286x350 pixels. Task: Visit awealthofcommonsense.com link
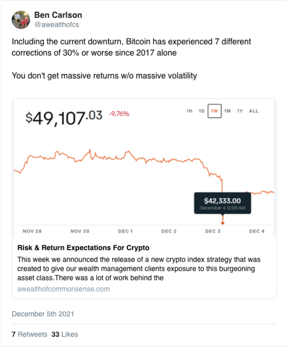coord(63,289)
